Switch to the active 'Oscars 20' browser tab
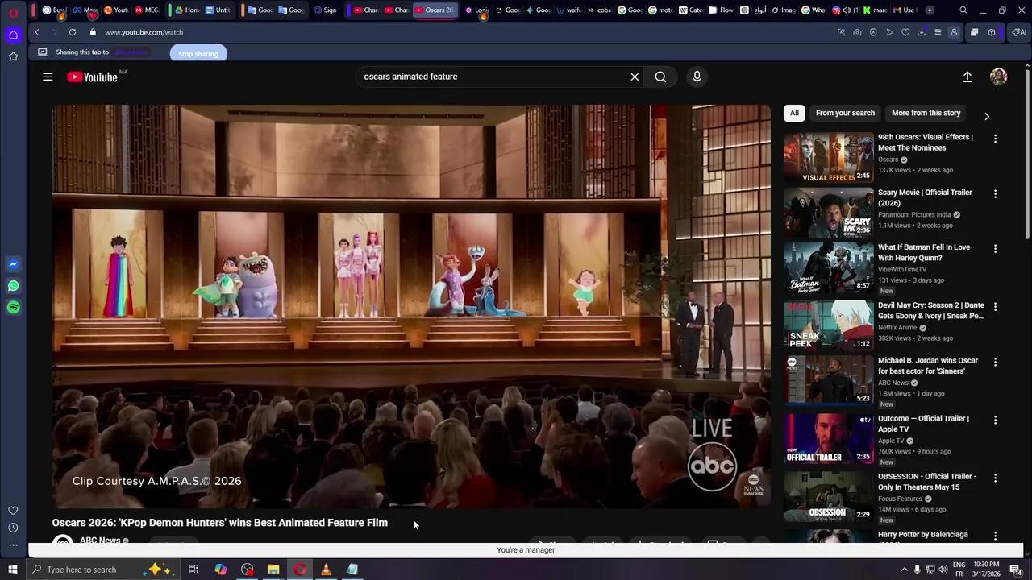1032x580 pixels. coord(435,10)
